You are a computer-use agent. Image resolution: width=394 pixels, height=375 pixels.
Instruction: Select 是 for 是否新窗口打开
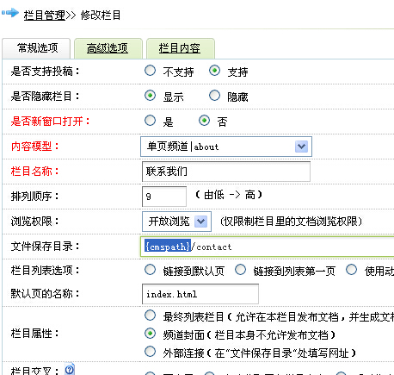coord(150,121)
